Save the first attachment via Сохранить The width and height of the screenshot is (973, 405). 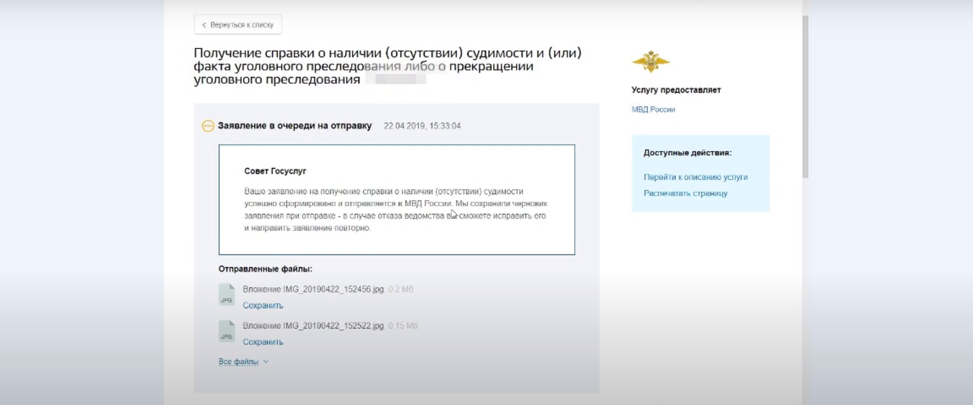[263, 305]
